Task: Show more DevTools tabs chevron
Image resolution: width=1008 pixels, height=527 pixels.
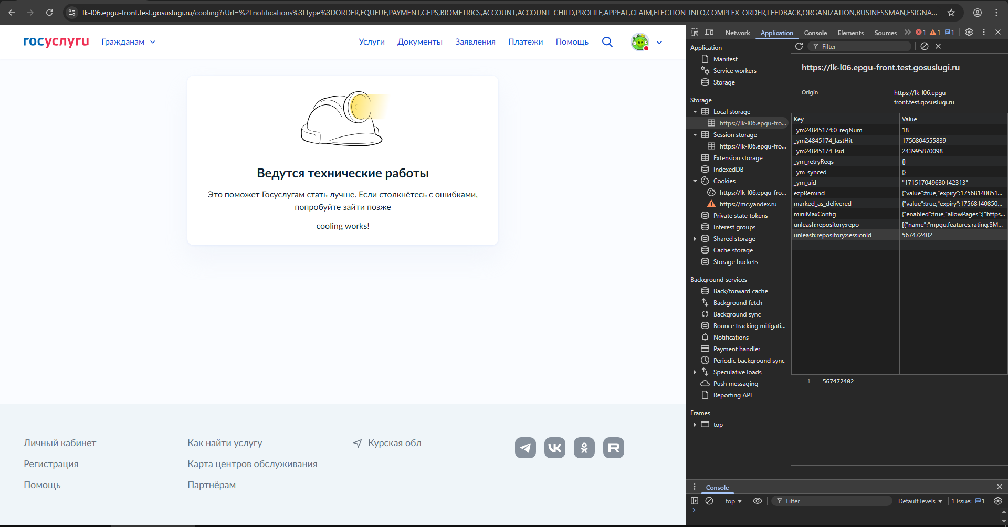Action: [x=907, y=33]
